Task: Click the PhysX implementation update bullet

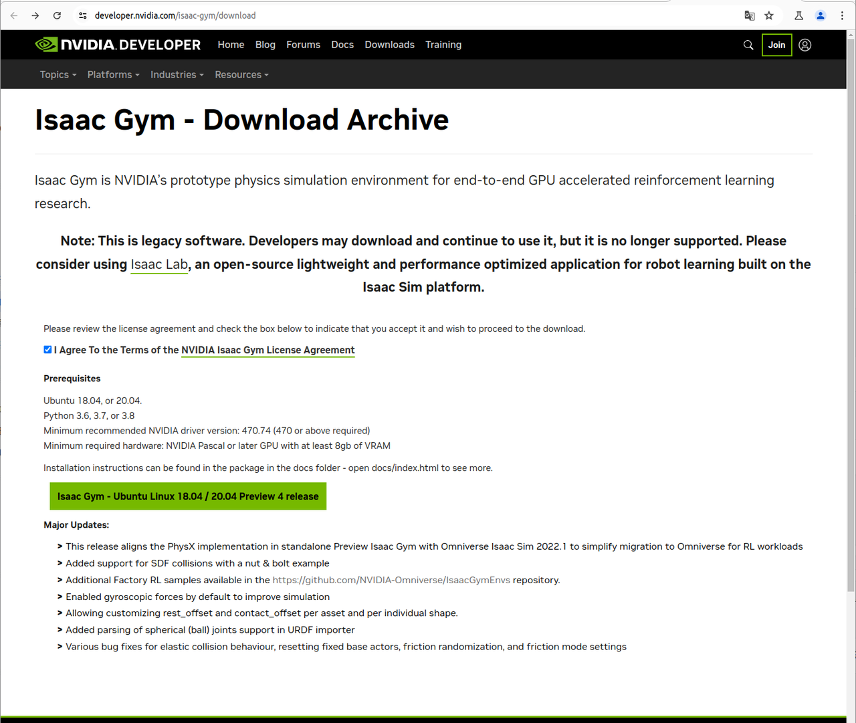Action: tap(434, 546)
